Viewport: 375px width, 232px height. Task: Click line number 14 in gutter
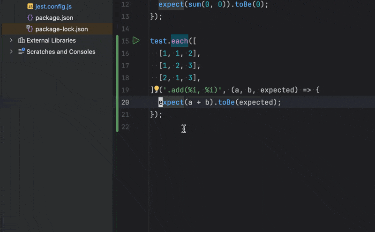pos(125,29)
